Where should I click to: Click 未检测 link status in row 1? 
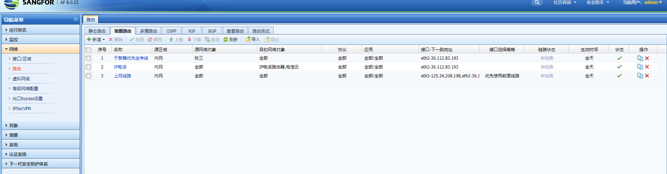(x=547, y=58)
